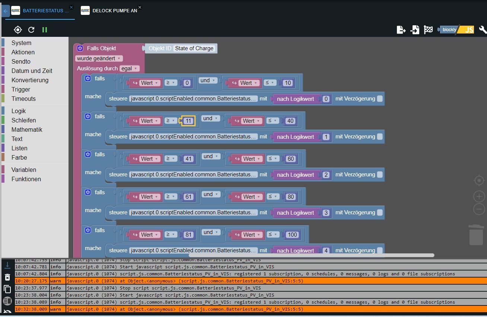Open gear of falls block with value 80

88,192
